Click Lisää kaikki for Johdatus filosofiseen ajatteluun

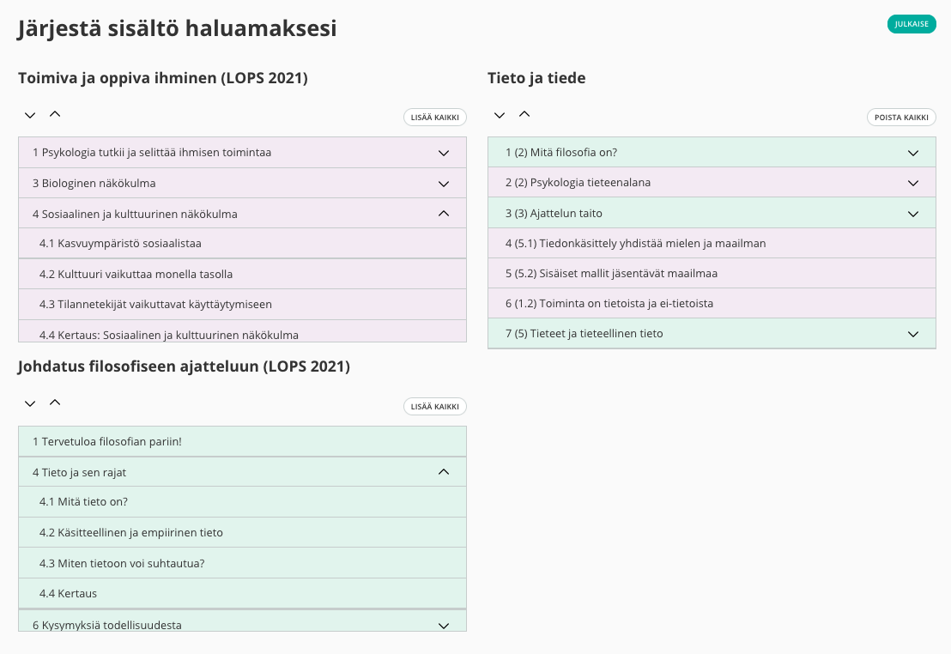point(434,407)
